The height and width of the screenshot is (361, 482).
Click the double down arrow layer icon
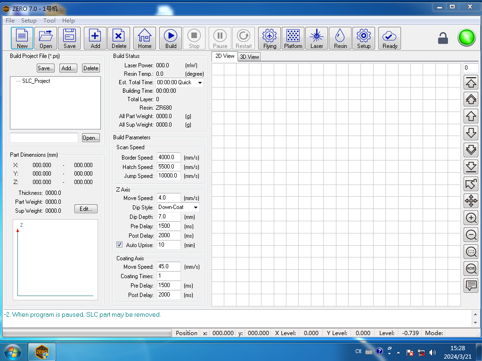point(471,150)
